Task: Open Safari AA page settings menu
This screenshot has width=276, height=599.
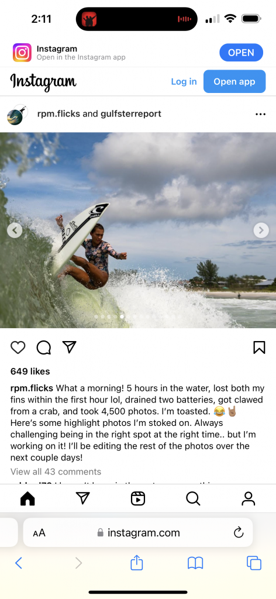Action: click(39, 532)
